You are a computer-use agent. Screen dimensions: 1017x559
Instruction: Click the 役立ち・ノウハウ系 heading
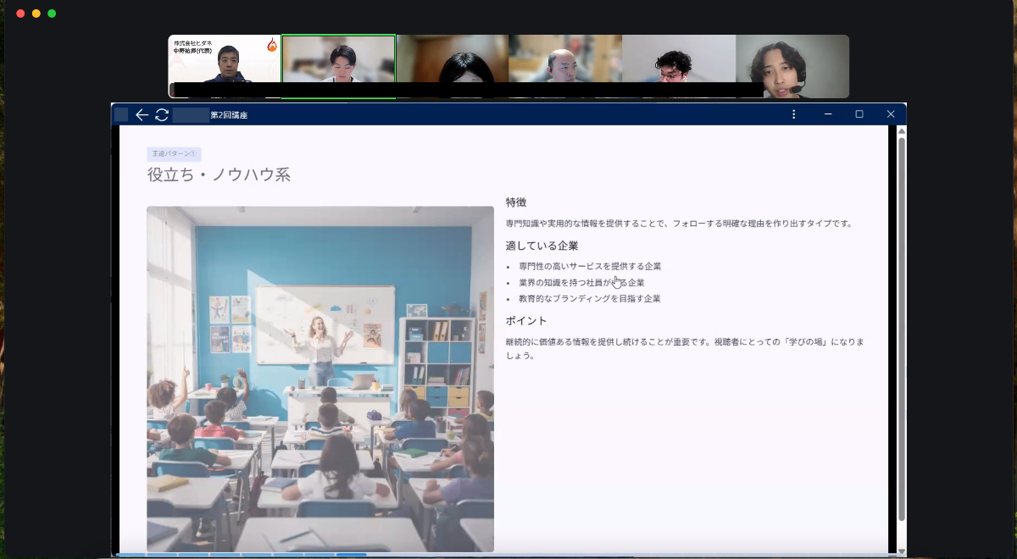coord(220,174)
